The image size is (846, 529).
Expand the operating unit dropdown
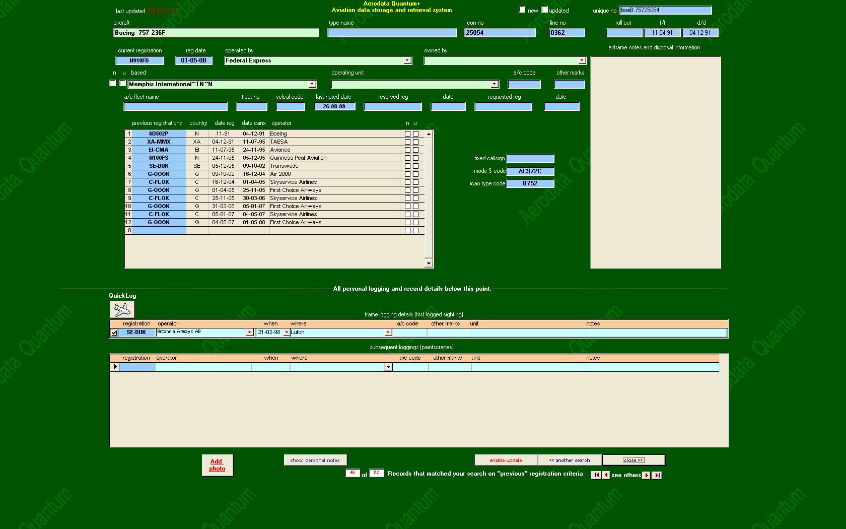click(494, 84)
